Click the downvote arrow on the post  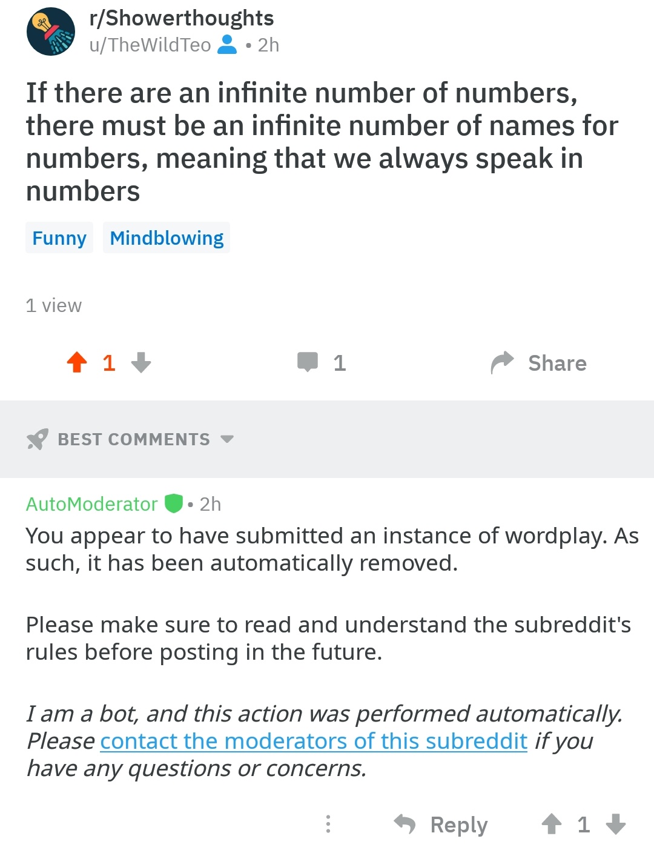(140, 364)
